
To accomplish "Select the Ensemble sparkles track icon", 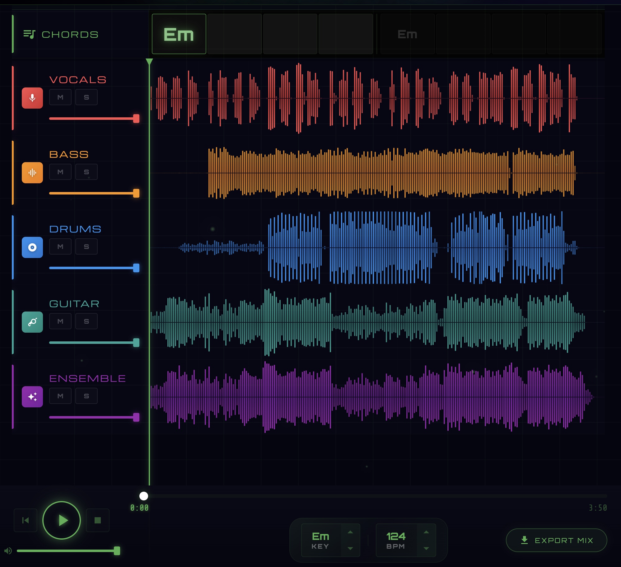I will [x=32, y=396].
